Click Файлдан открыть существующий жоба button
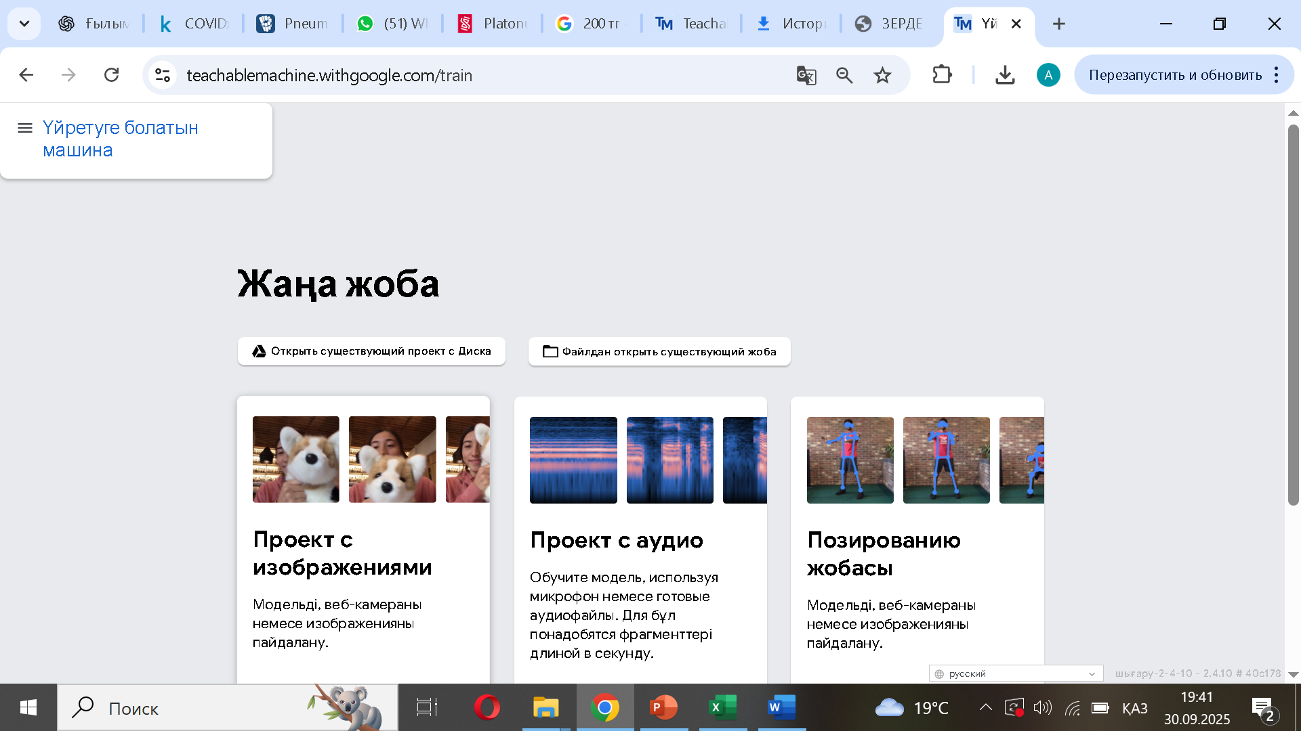Image resolution: width=1301 pixels, height=731 pixels. [x=659, y=352]
